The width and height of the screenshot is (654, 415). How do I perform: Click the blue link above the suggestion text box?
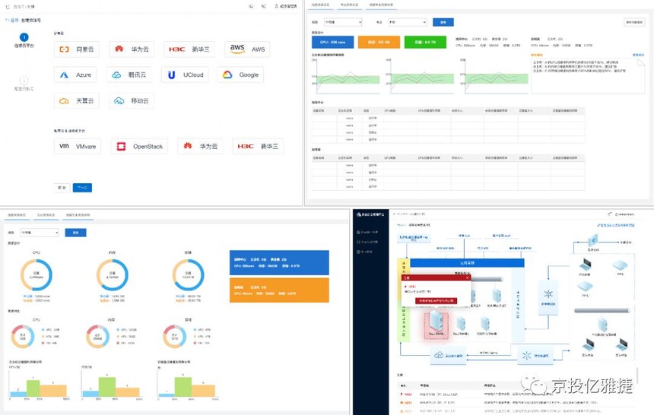638,55
